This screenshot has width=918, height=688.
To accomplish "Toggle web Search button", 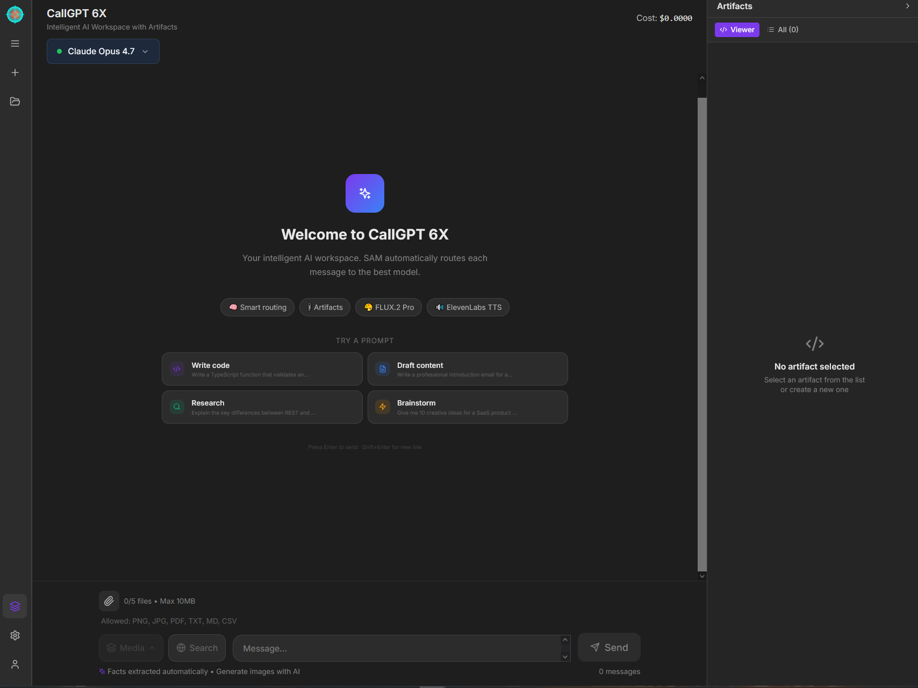I will pyautogui.click(x=197, y=648).
